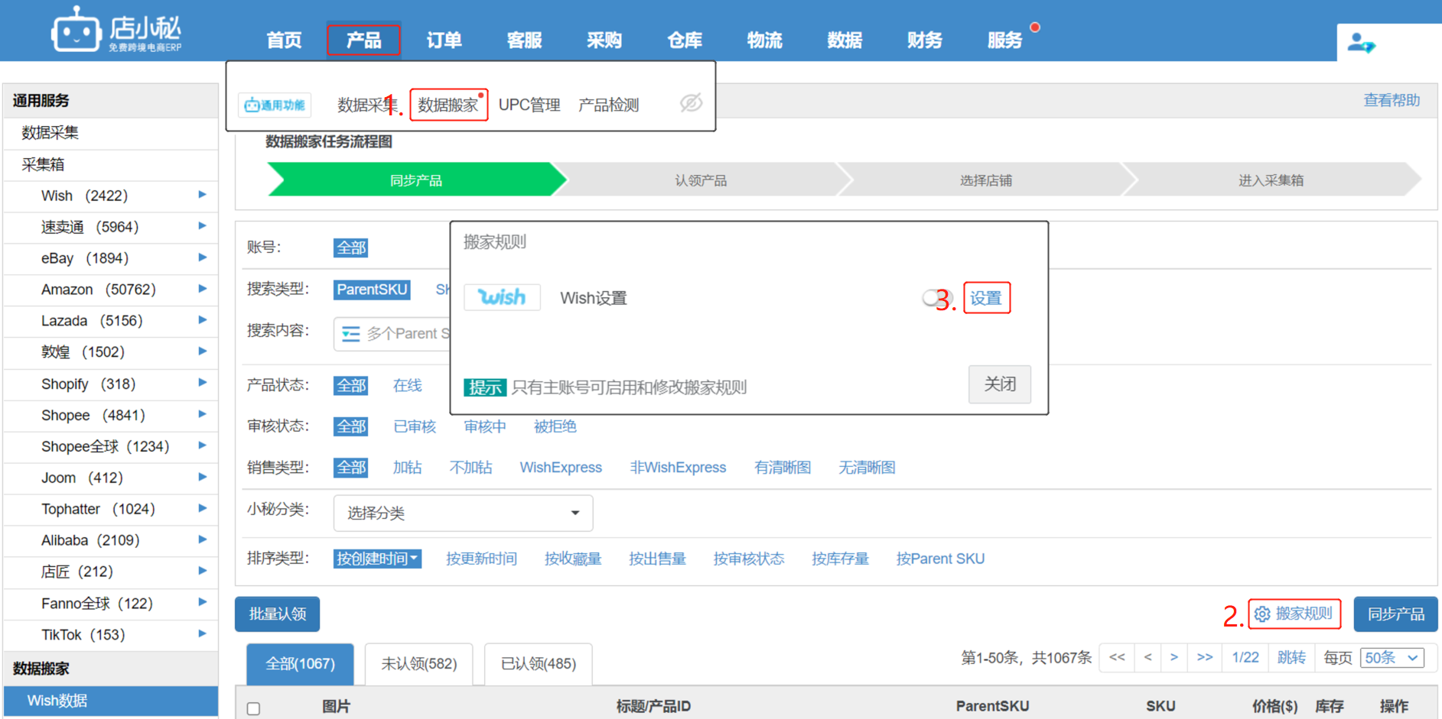Viewport: 1442px width, 719px height.
Task: Focus the 搜索内容 input field
Action: click(392, 334)
